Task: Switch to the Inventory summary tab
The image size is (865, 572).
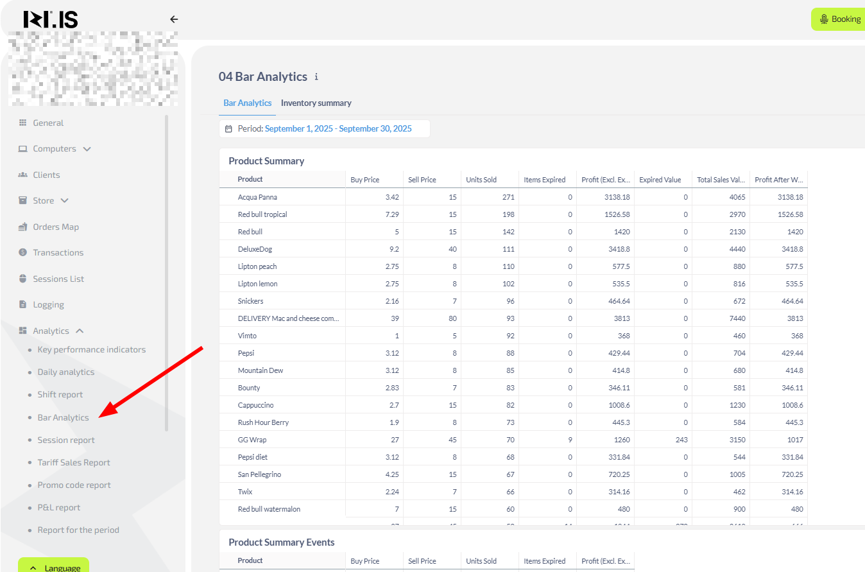Action: [x=316, y=103]
